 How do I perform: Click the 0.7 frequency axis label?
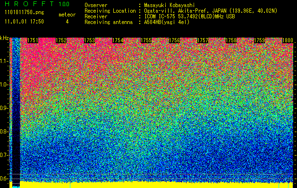point(4,155)
